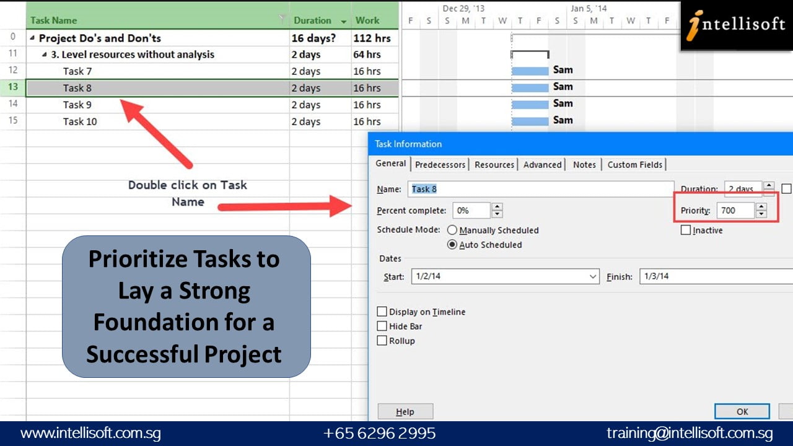Open the Help button
Viewport: 793px width, 446px height.
(x=405, y=411)
